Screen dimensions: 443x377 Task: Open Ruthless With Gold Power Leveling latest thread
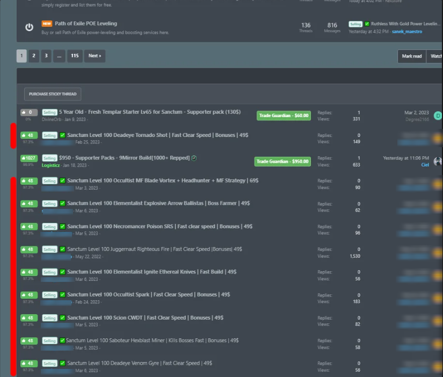(x=405, y=24)
